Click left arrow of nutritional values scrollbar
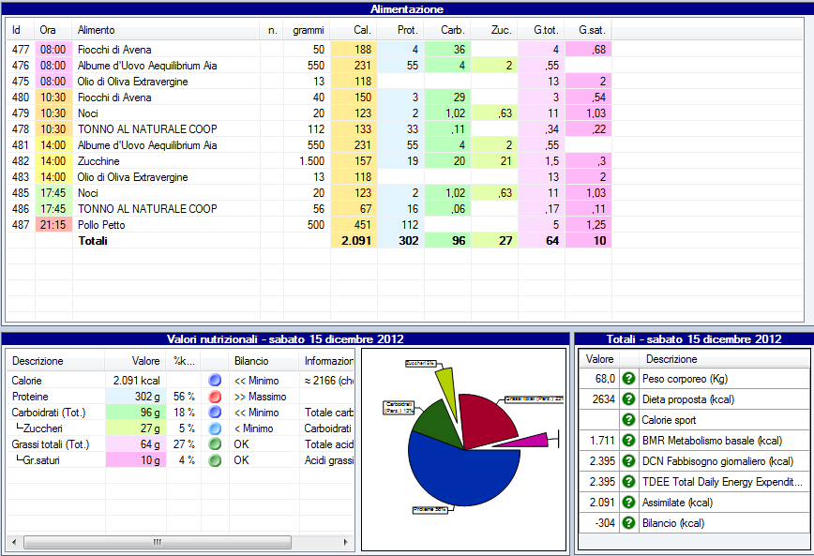The height and width of the screenshot is (556, 814). (13, 542)
